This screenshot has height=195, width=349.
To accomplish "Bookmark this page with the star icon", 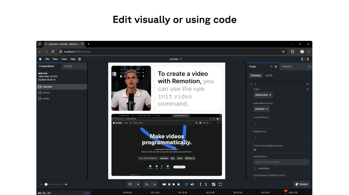I will click(x=283, y=52).
